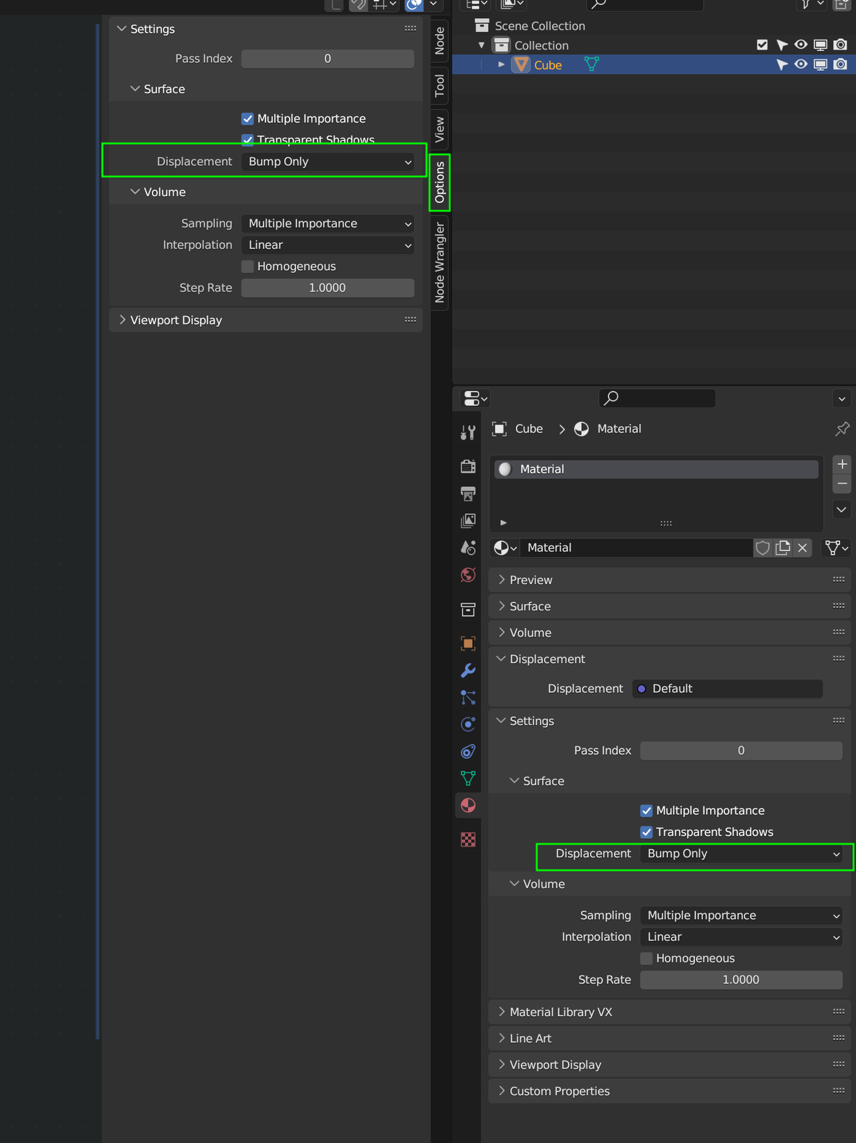Expand the Material Library VX panel

pyautogui.click(x=560, y=1012)
